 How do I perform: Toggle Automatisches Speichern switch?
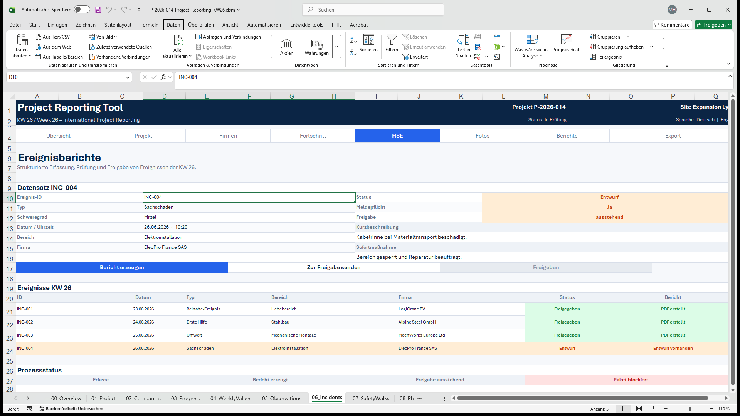[x=82, y=10]
